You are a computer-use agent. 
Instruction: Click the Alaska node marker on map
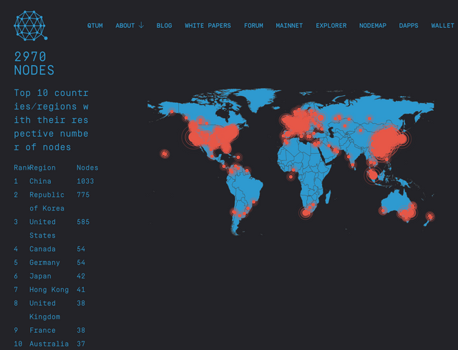pos(172,112)
